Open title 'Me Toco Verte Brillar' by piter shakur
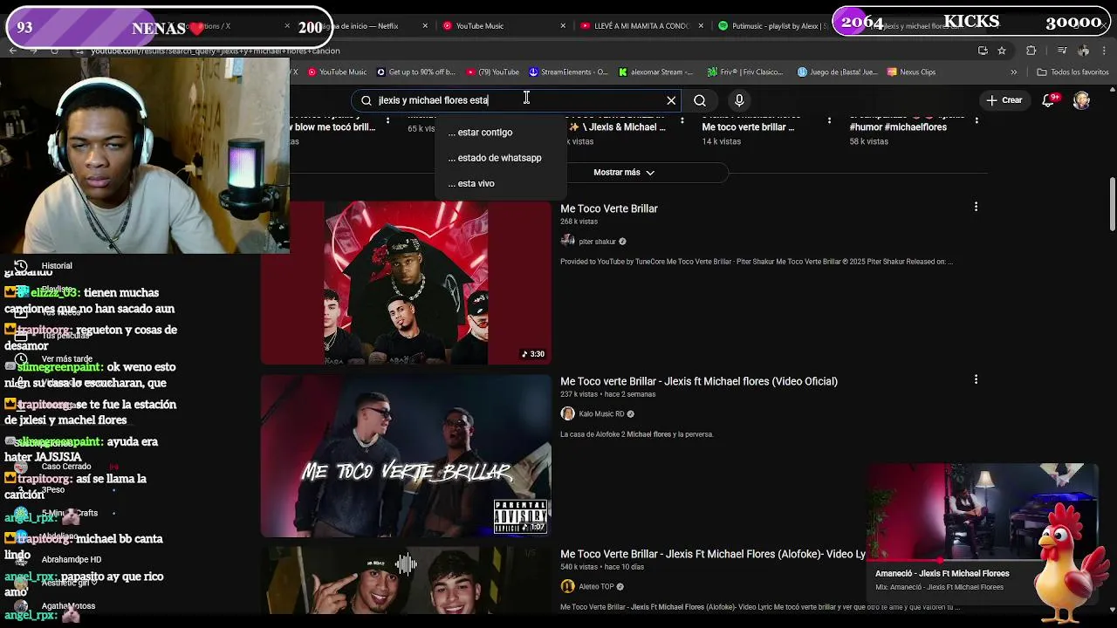The image size is (1117, 628). pos(609,208)
